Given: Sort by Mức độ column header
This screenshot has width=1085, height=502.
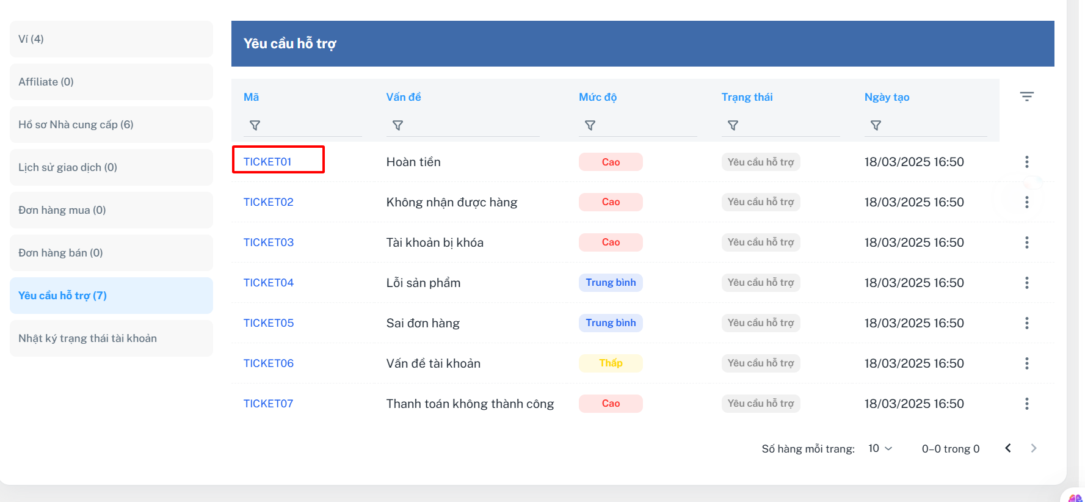Looking at the screenshot, I should tap(598, 97).
